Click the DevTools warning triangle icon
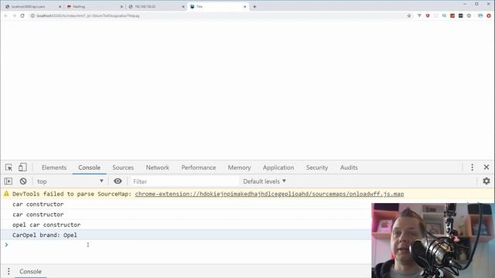Image resolution: width=495 pixels, height=278 pixels. [6, 194]
